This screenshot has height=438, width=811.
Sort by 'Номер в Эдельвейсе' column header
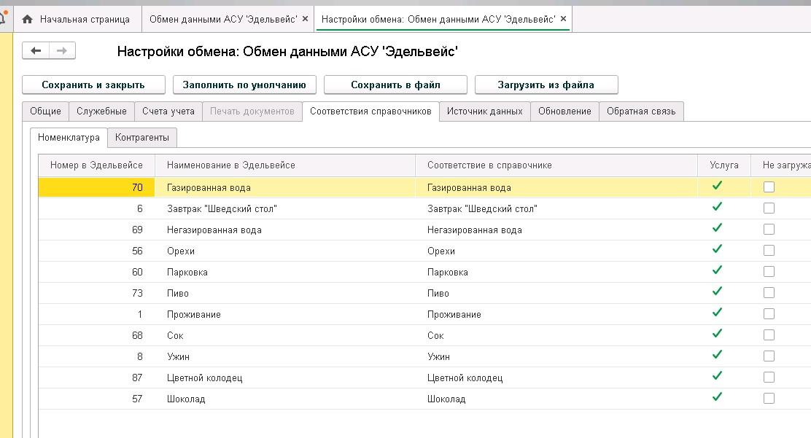click(x=96, y=165)
